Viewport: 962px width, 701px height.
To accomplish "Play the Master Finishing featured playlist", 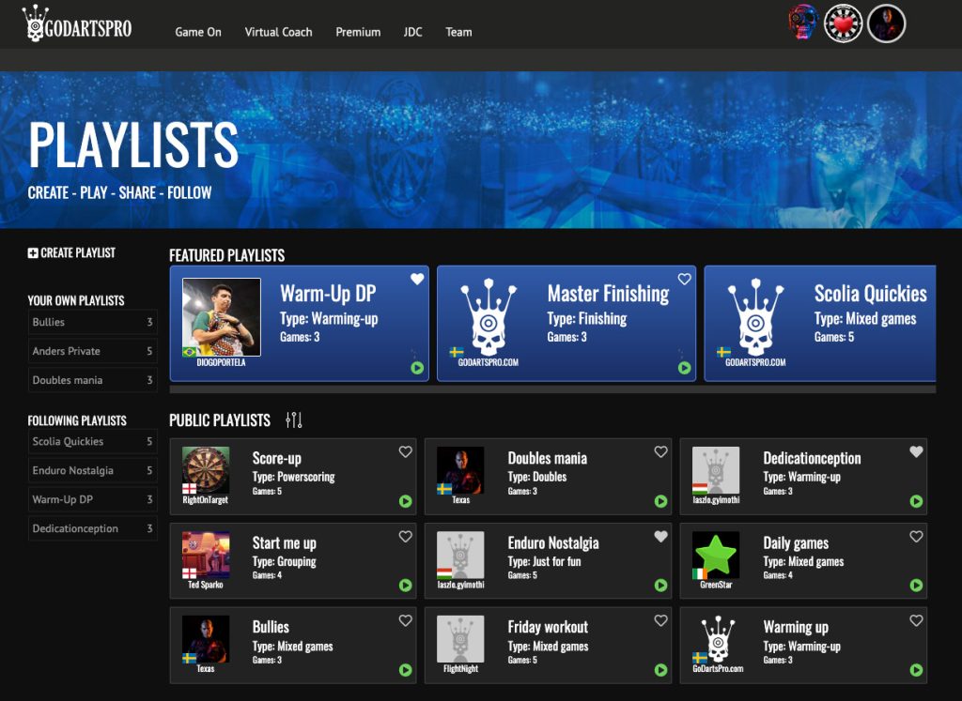I will pos(684,368).
